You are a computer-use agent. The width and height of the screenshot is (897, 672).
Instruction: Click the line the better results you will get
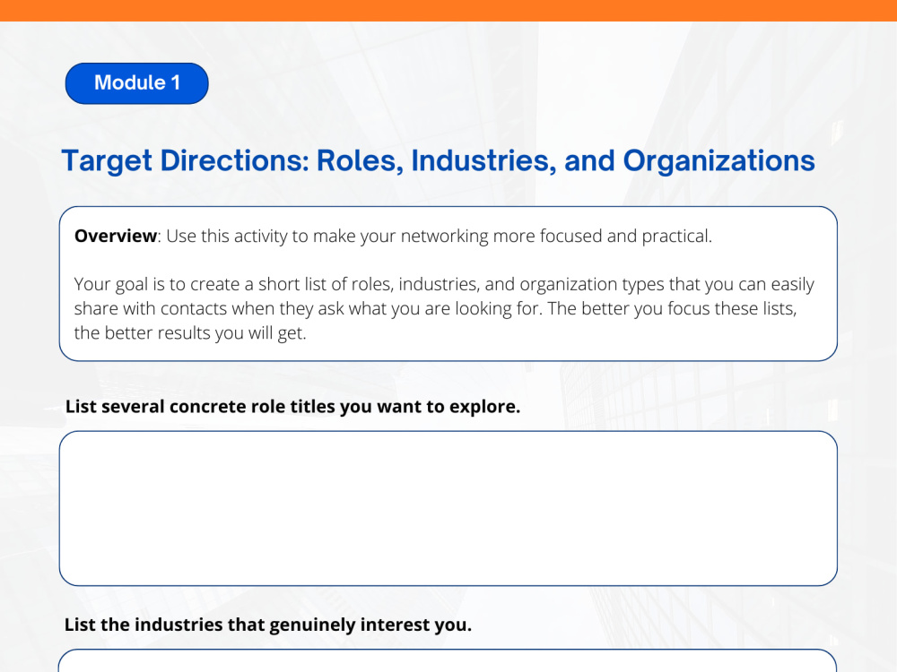click(190, 333)
